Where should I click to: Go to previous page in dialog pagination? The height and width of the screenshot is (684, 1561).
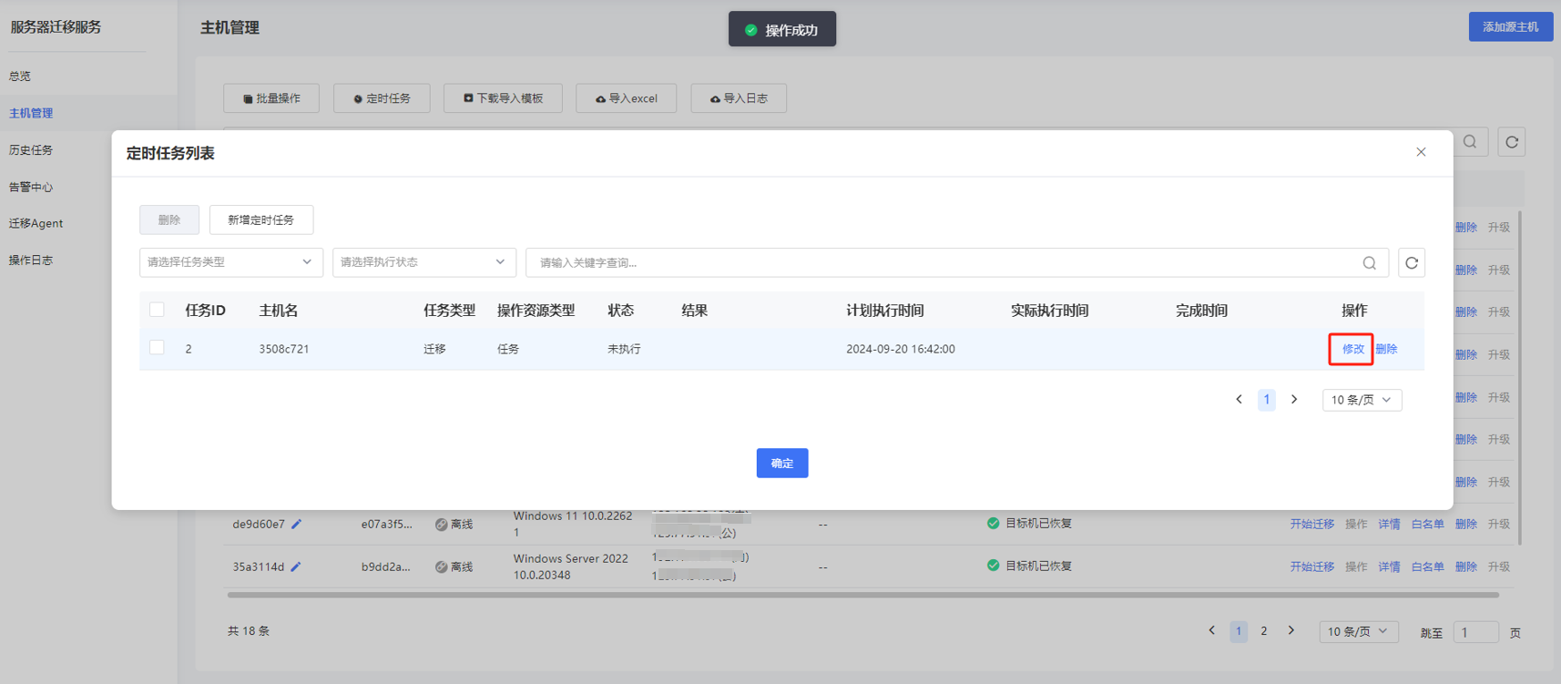click(x=1239, y=400)
